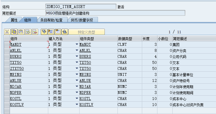Click the NDPER component name
216x114 pixels.
[16, 93]
